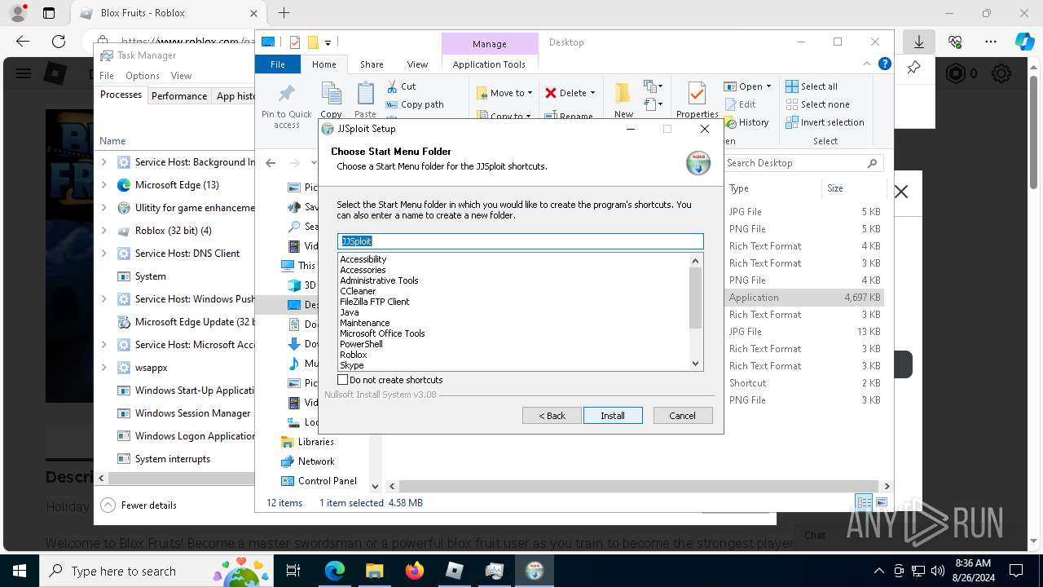The width and height of the screenshot is (1043, 587).
Task: Click Select none in the ribbon
Action: point(817,104)
